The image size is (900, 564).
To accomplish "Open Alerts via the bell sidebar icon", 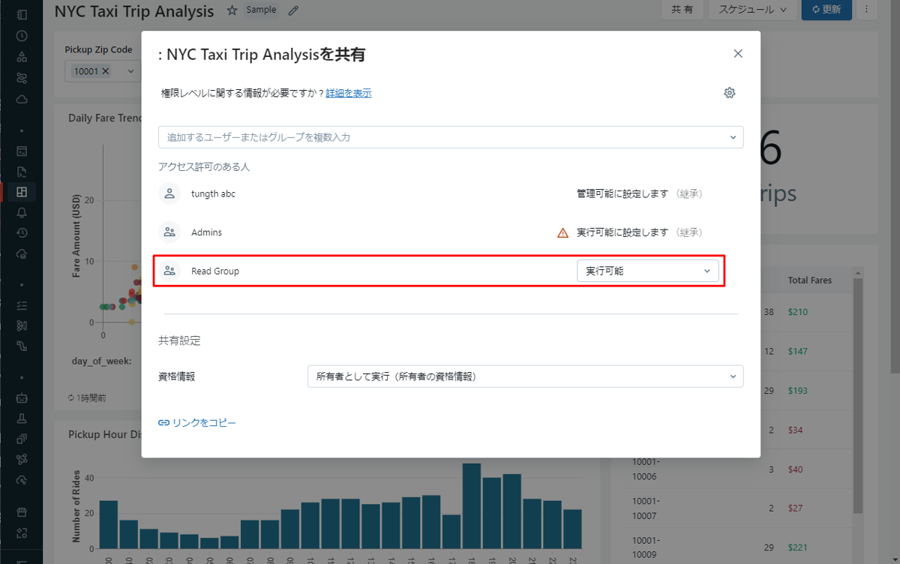I will pos(22,212).
